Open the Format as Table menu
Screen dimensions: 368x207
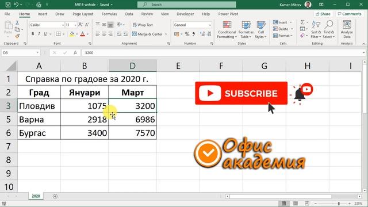point(246,30)
